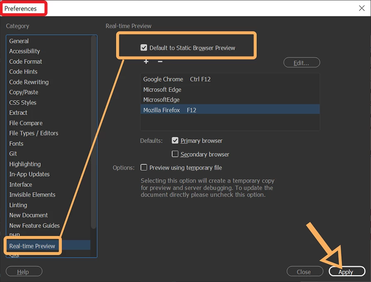Select File Compare category

(x=26, y=123)
